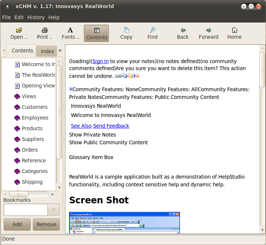Select the Reference topic label
This screenshot has width=266, height=245.
pos(34,161)
